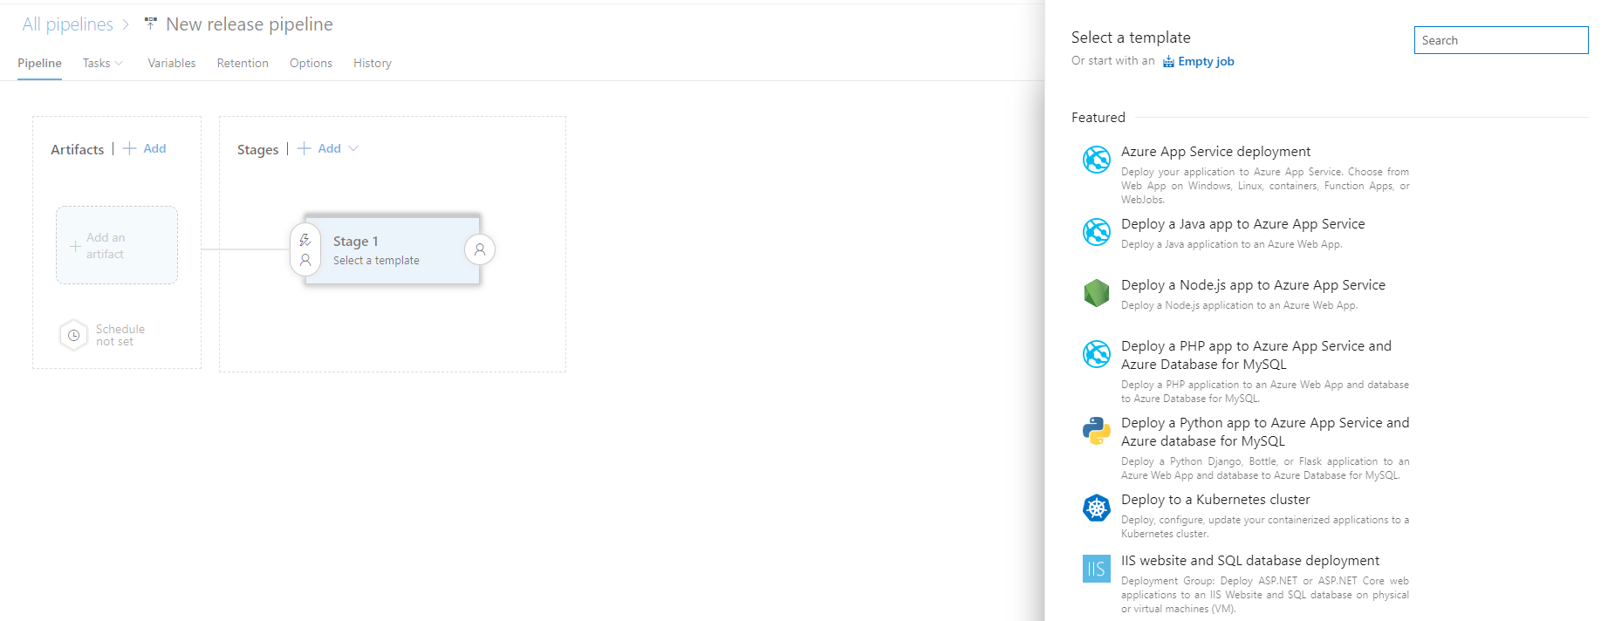Click the Kubernetes template description text
This screenshot has width=1608, height=621.
pos(1265,527)
